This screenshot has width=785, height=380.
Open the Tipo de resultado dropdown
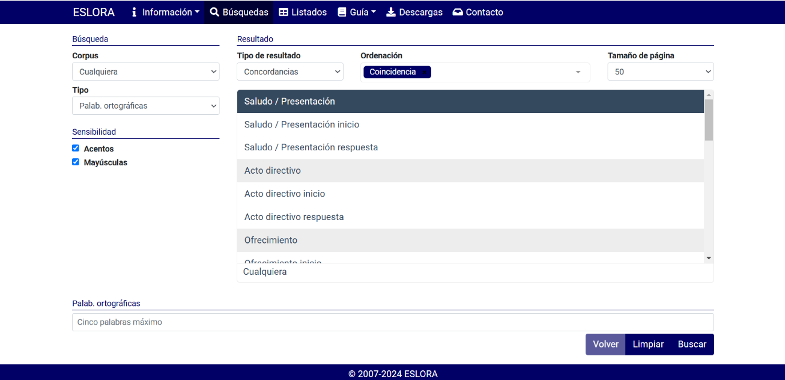click(x=290, y=72)
